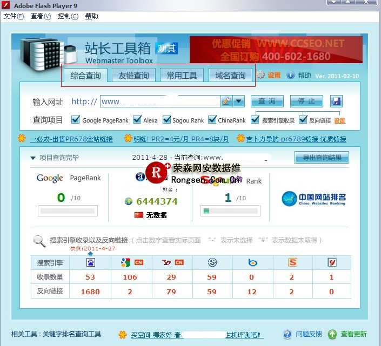381x346 pixels.
Task: Click the 导出查询结果 export button
Action: 322,157
